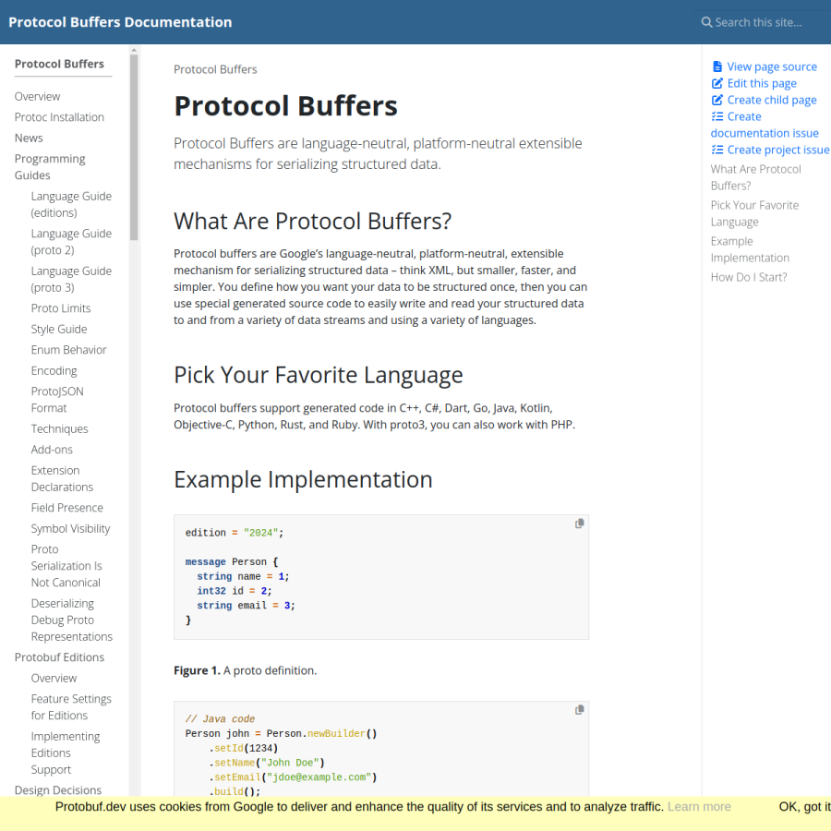Jump to Example Implementation in contents

point(750,249)
